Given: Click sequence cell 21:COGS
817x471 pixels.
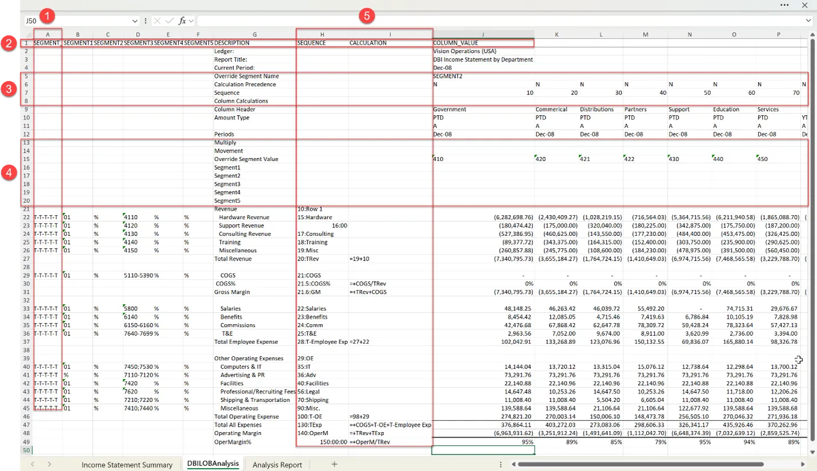Looking at the screenshot, I should (x=322, y=275).
